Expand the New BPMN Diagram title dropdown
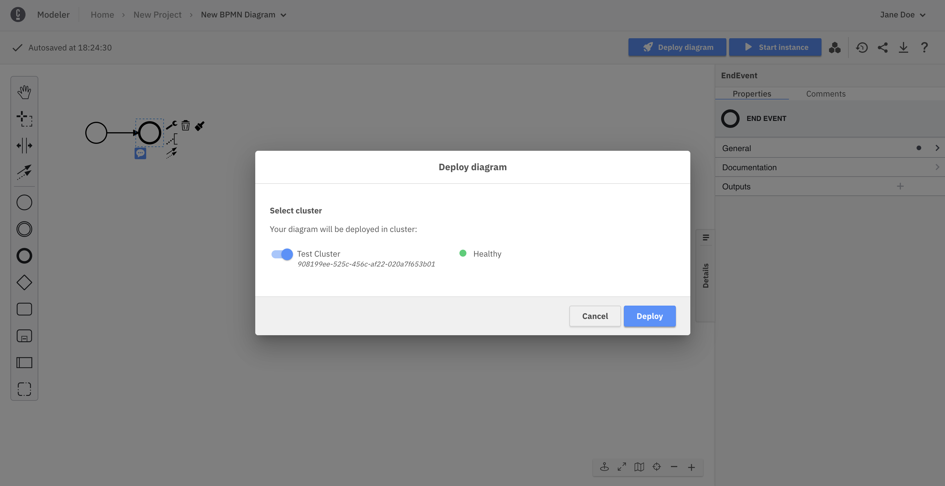This screenshot has height=486, width=945. pos(283,15)
